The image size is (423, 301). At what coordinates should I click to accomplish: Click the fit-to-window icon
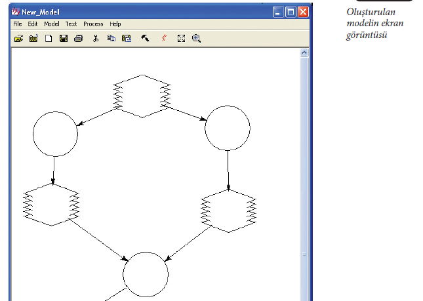pyautogui.click(x=181, y=39)
